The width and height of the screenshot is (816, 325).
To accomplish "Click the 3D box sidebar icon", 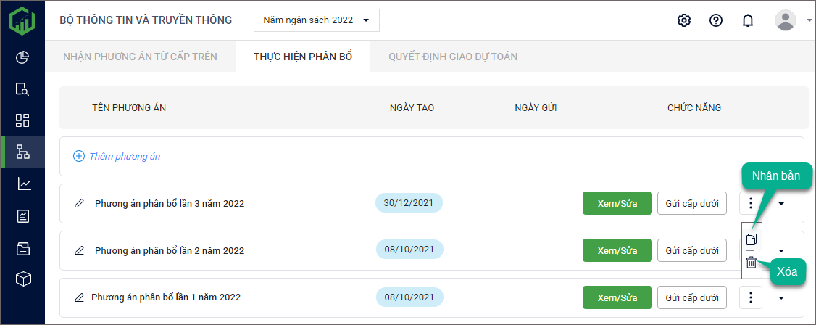I will point(23,279).
